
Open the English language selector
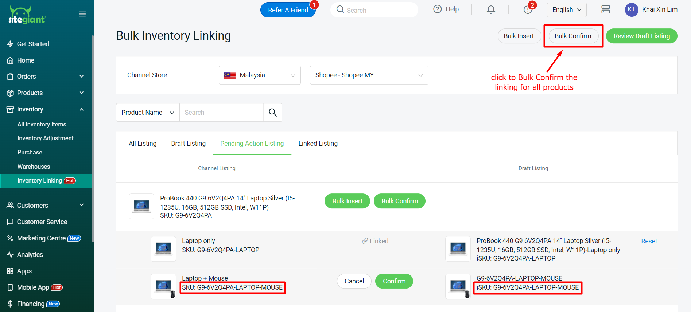(x=566, y=10)
